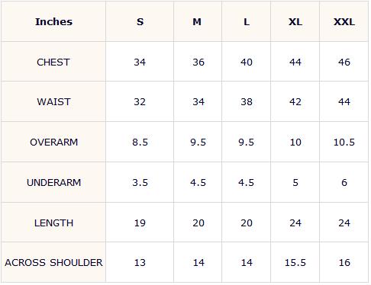Select chest value 46 for XXL
This screenshot has width=371, height=285.
(344, 62)
